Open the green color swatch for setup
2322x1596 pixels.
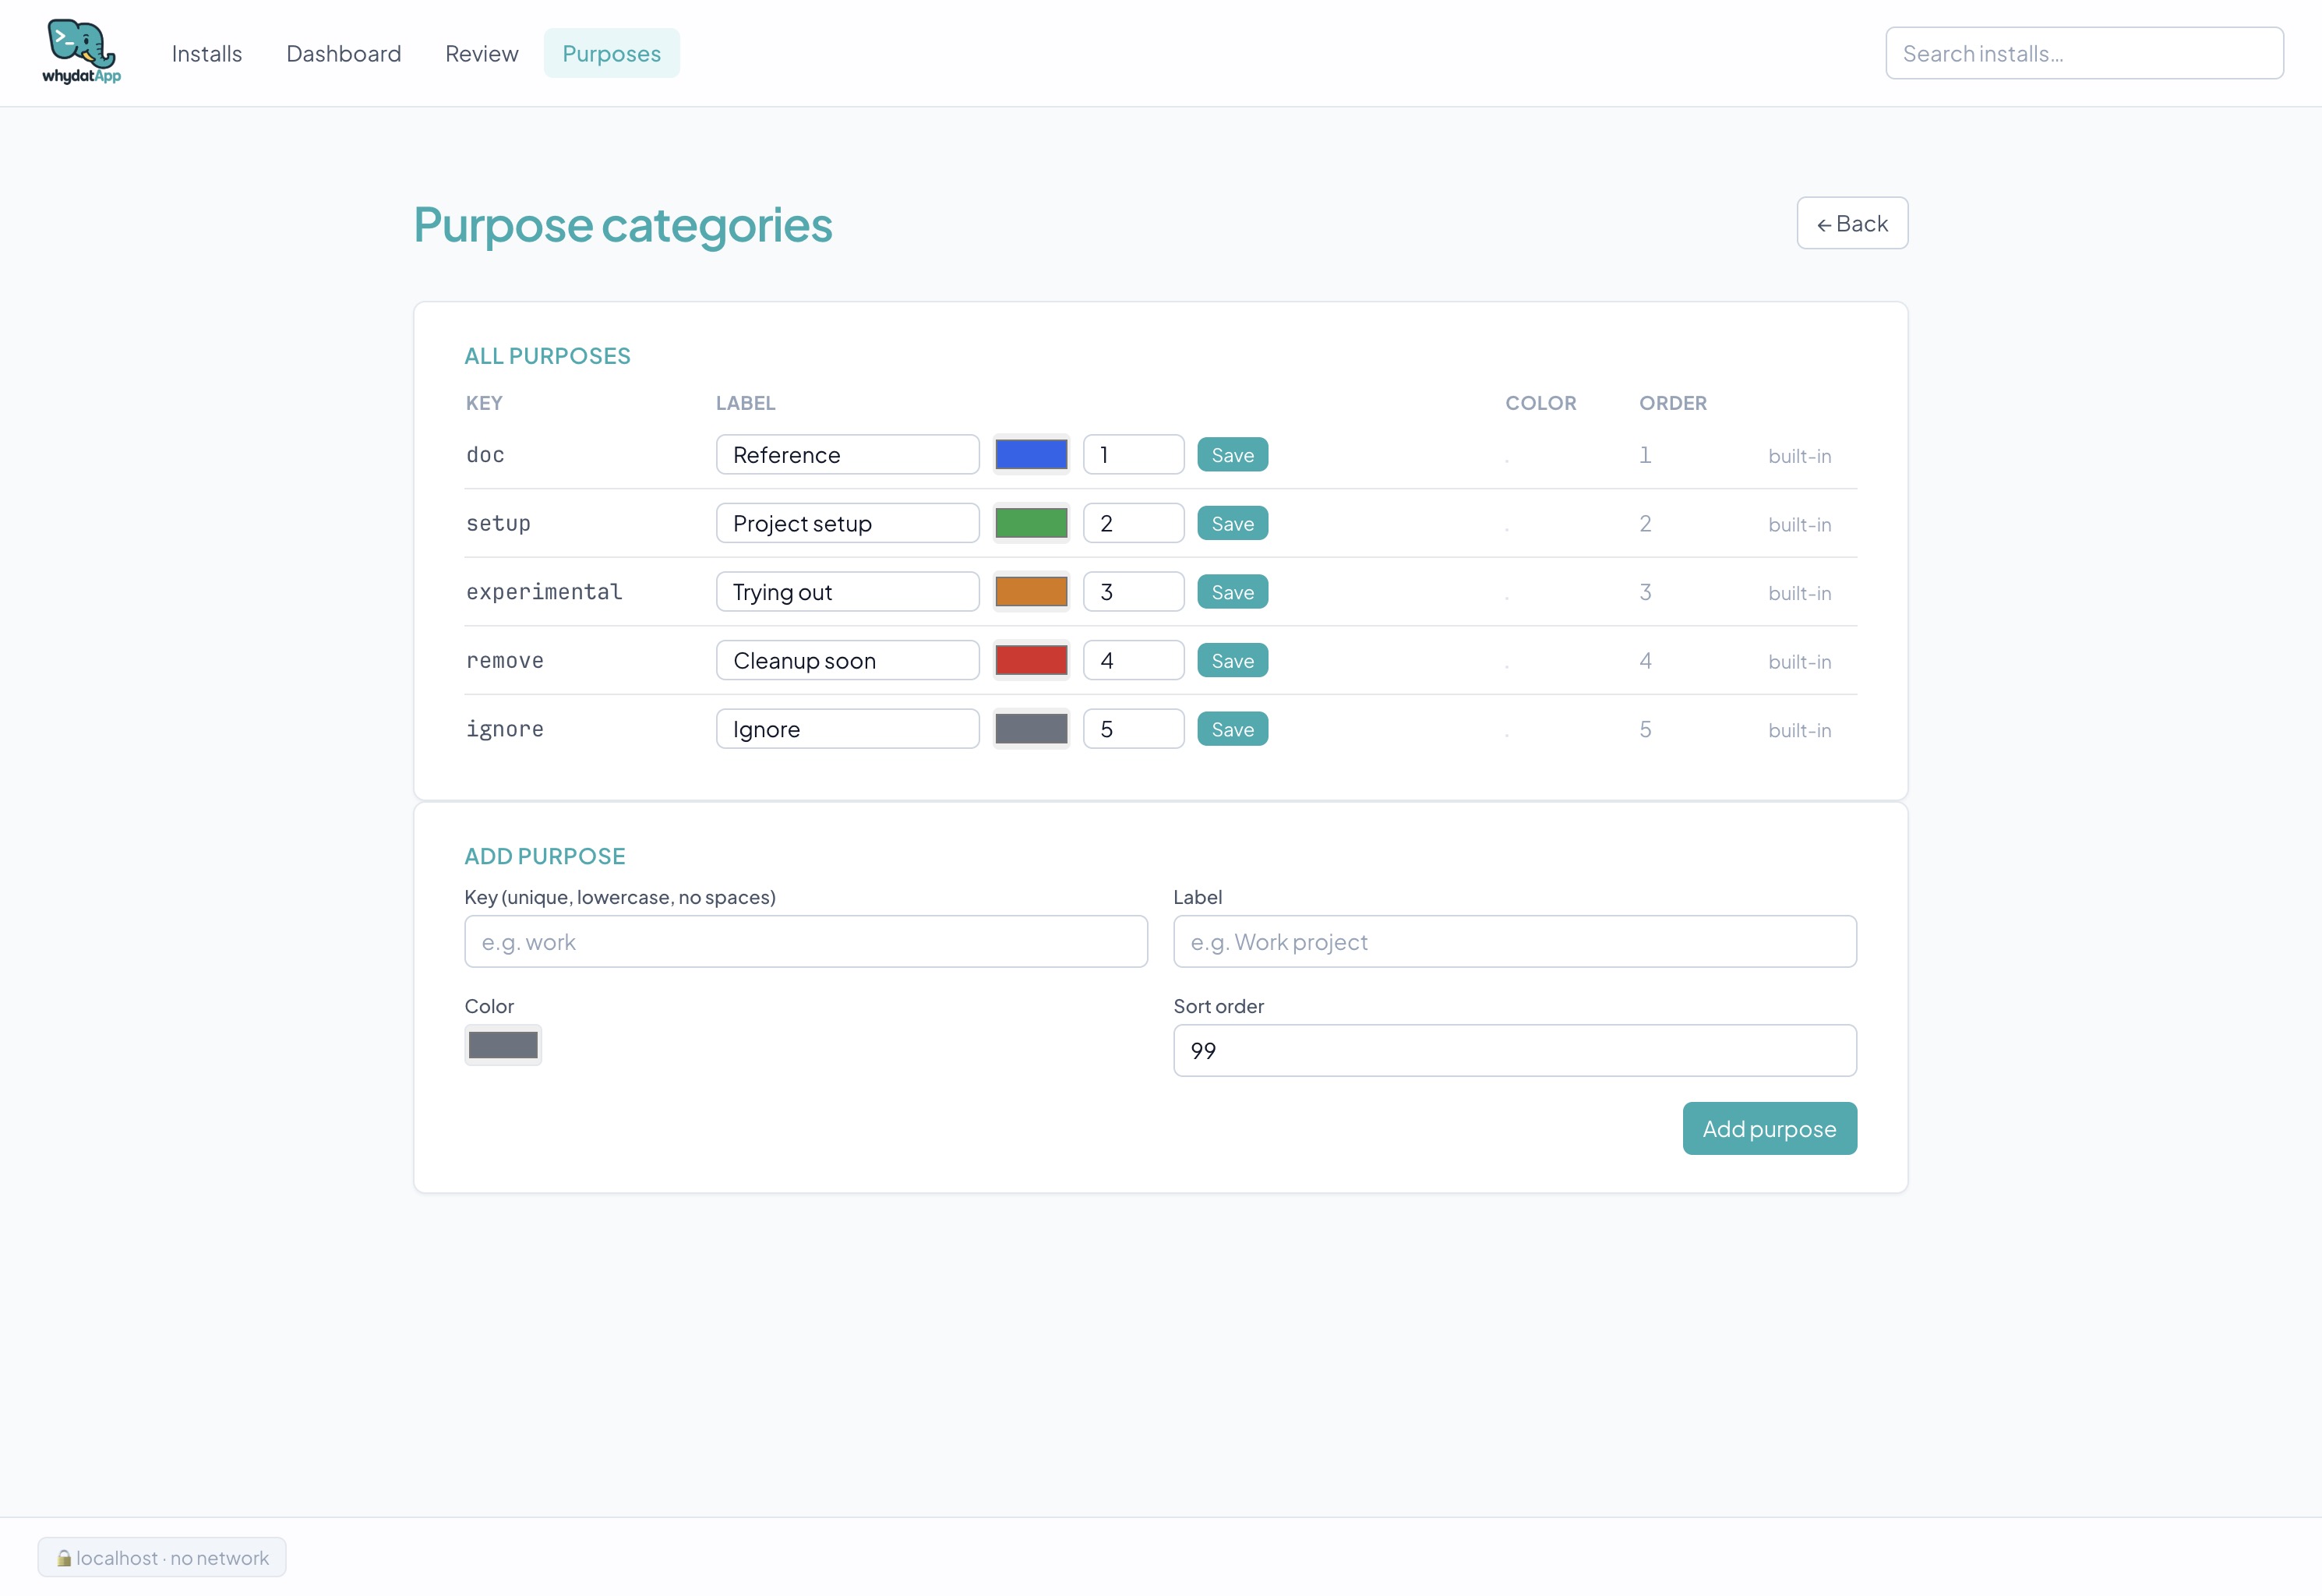click(1032, 523)
